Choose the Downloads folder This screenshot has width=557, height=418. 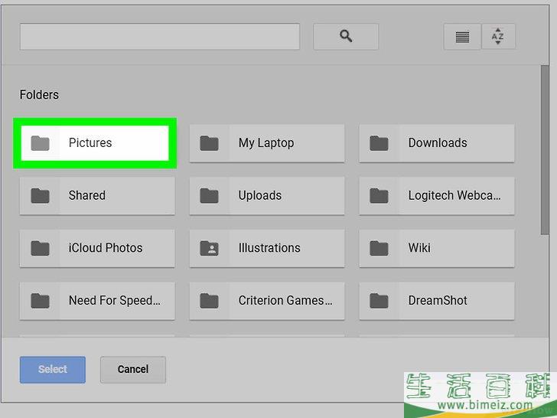coord(437,143)
